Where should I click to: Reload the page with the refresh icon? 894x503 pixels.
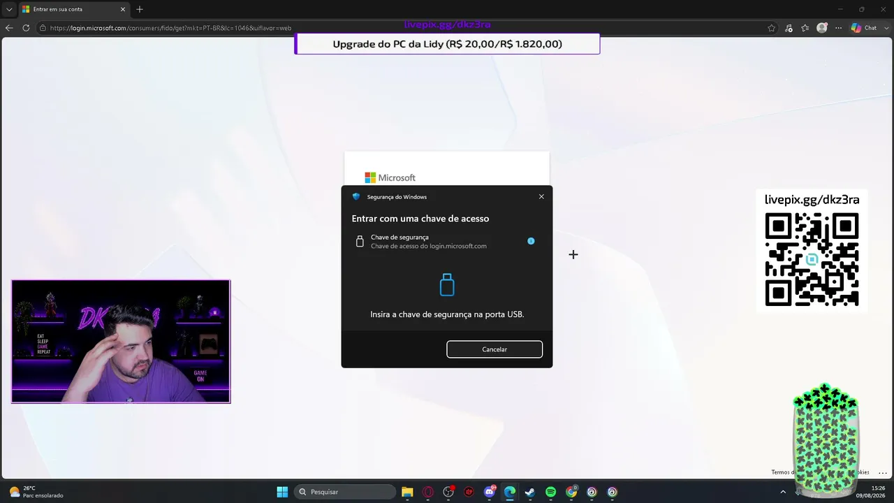click(x=26, y=28)
